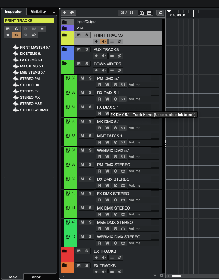Click the STEREO DX Inspector entry
This screenshot has width=219, height=280.
pos(26,85)
